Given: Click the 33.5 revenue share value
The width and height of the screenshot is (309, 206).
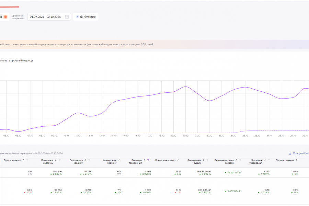Looking at the screenshot, I should (x=30, y=190).
